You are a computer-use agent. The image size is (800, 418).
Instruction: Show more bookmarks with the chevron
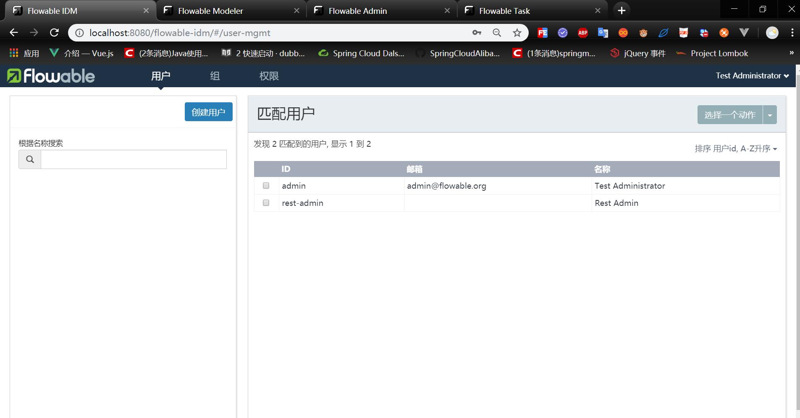click(791, 53)
